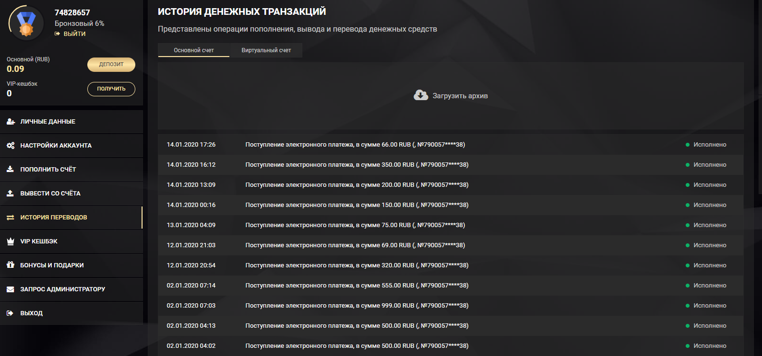Click the download icon for ПОПОЛНИТЬ СЧЁТ
This screenshot has height=356, width=762.
10,169
